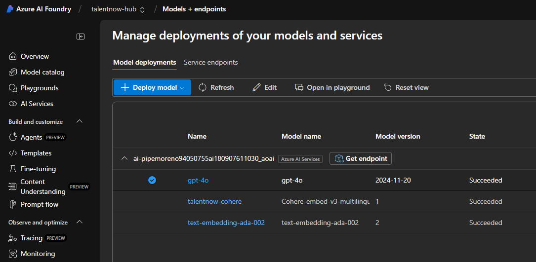
Task: Sort by the Model name column header
Action: point(301,136)
